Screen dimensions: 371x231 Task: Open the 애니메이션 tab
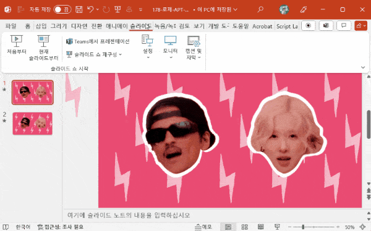point(116,26)
